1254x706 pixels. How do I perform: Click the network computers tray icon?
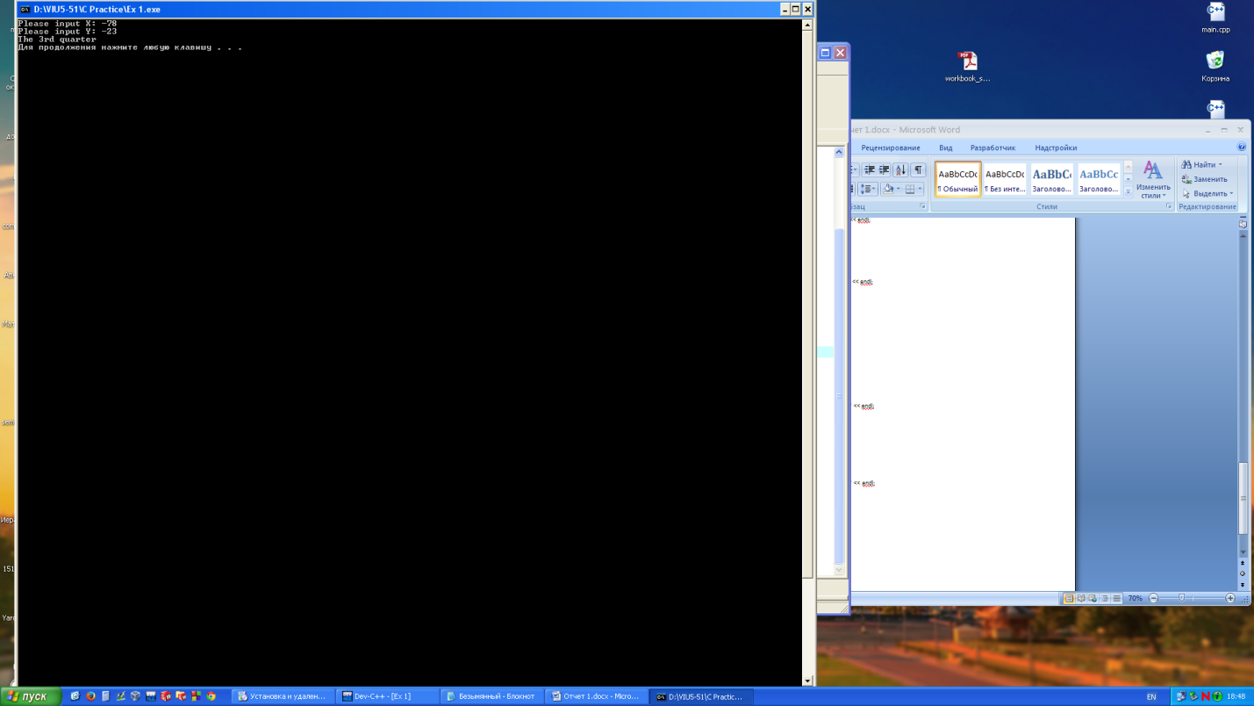(1181, 696)
